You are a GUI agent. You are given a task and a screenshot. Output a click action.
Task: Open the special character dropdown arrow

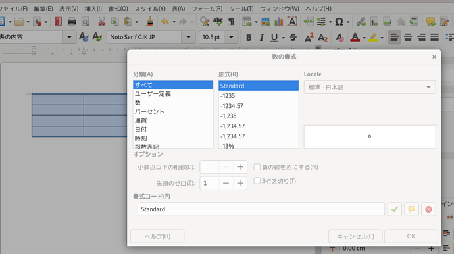pyautogui.click(x=348, y=22)
